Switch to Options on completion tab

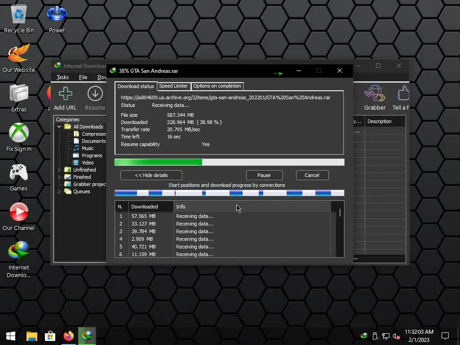217,86
